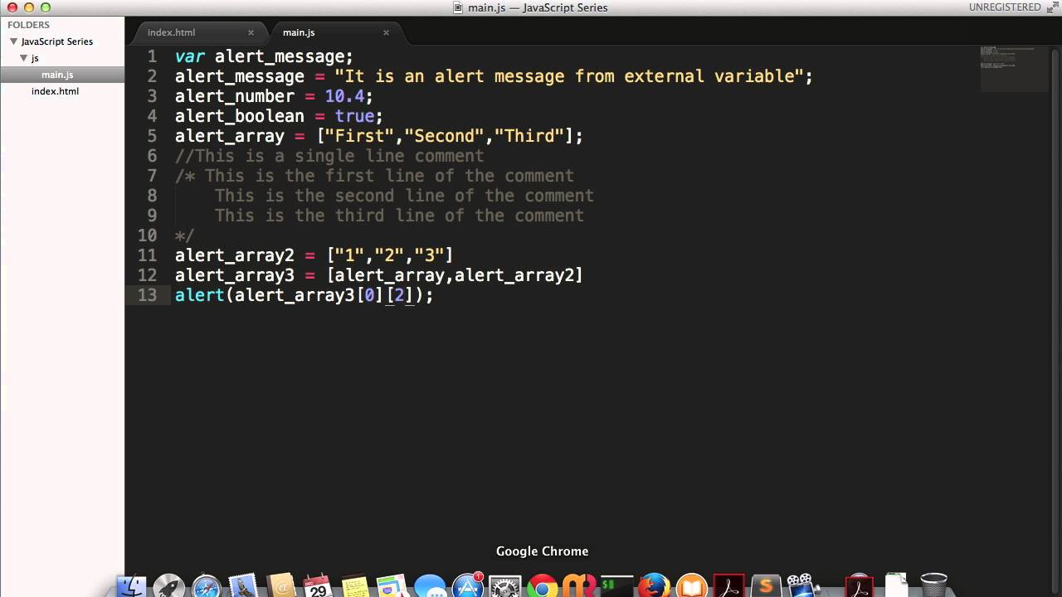Place cursor on line 1 var declaration

(x=264, y=56)
